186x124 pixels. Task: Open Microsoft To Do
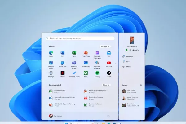point(74,74)
